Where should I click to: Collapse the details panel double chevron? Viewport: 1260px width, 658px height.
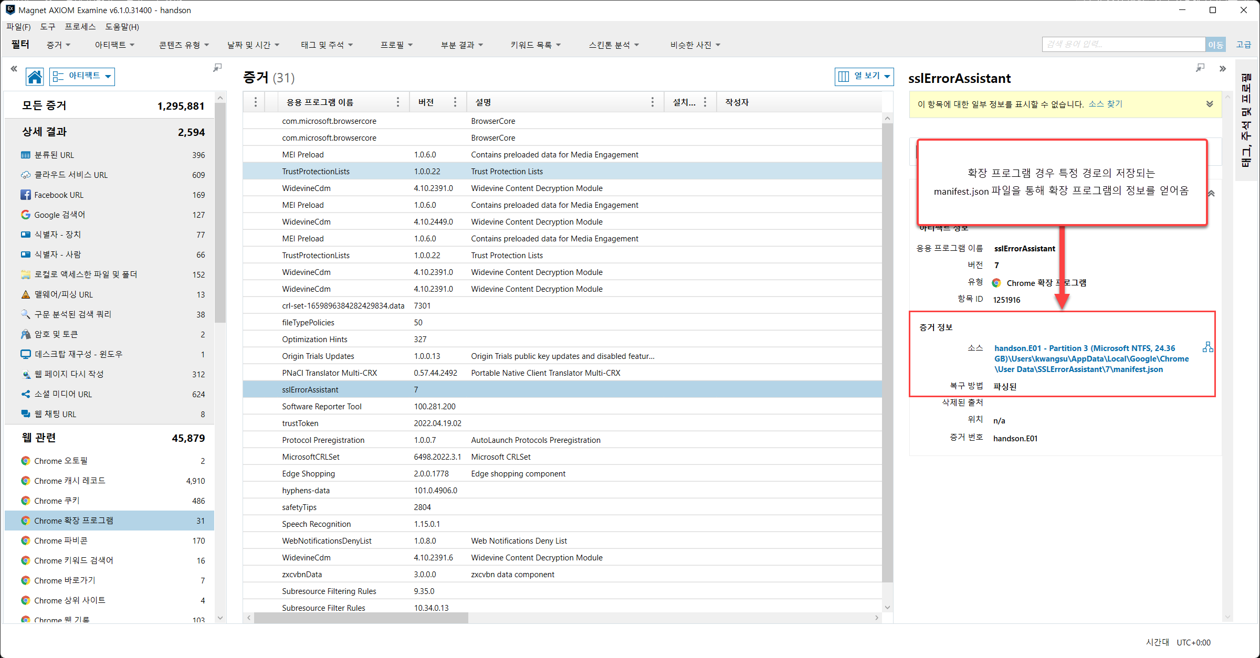tap(1223, 68)
